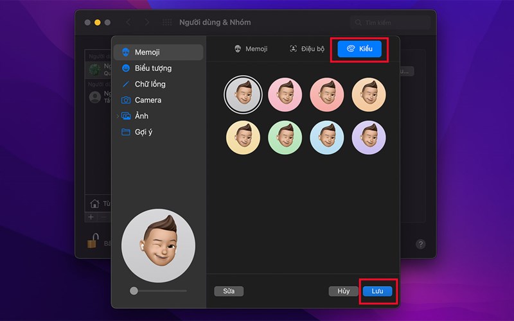514x321 pixels.
Task: Switch to the Kiểu style tab
Action: pos(360,49)
